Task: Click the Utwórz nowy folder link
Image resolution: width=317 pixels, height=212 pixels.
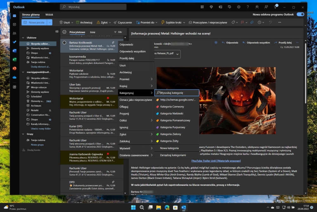Action: (x=41, y=128)
